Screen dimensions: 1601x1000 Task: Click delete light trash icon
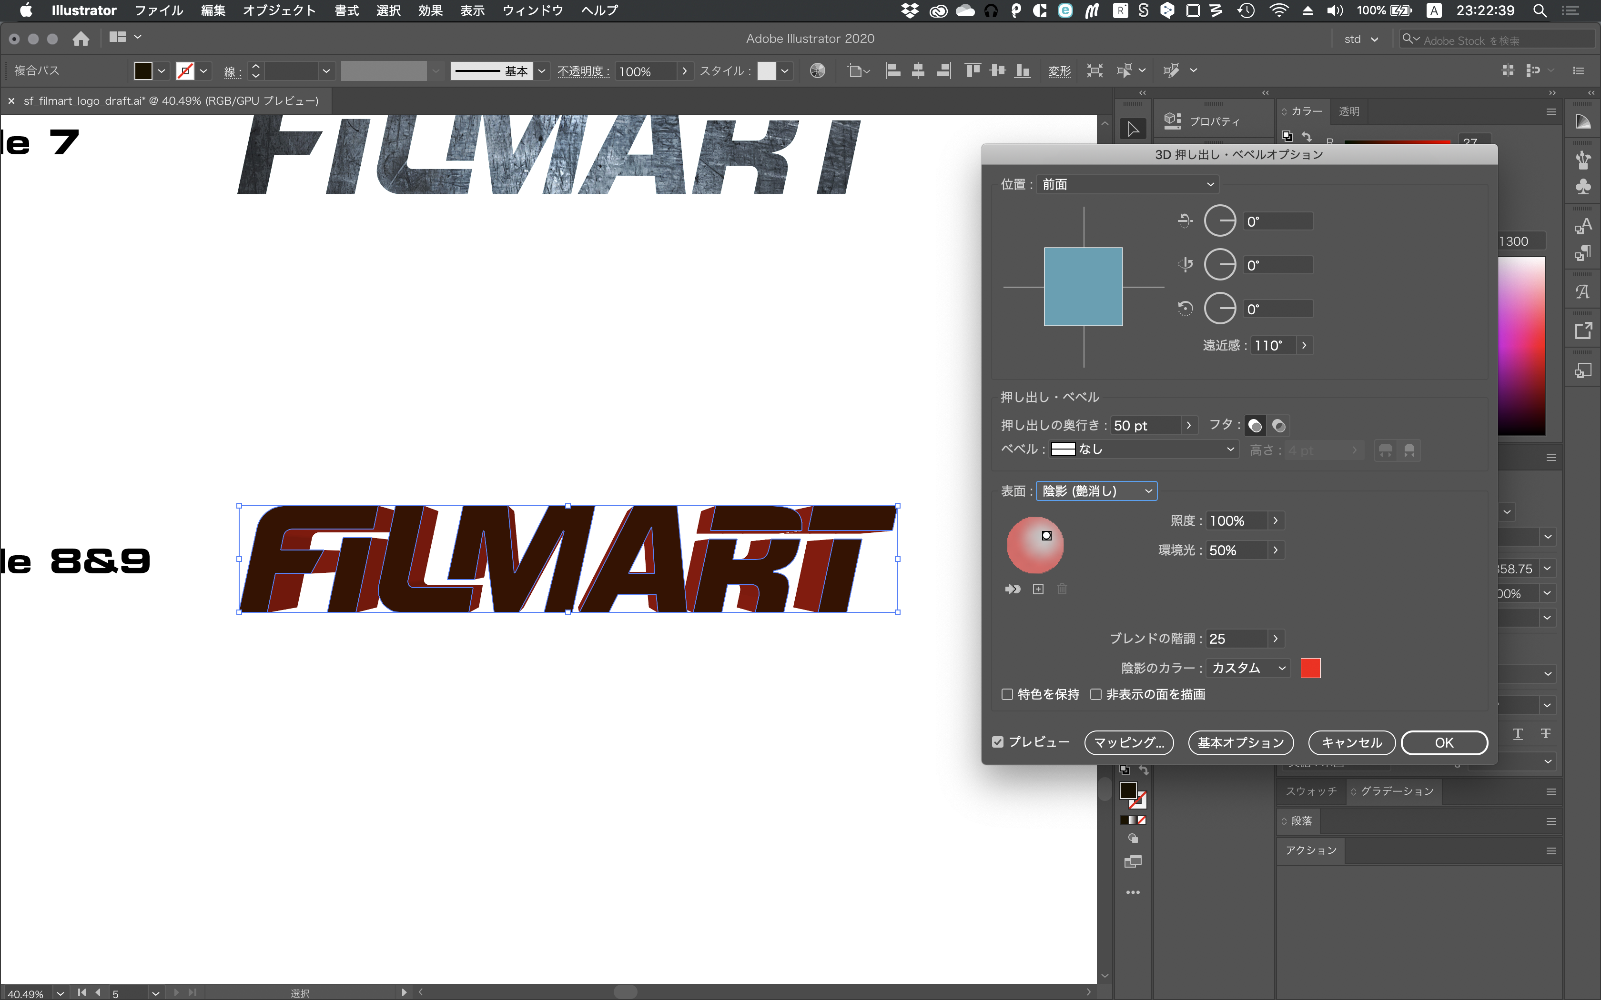[1062, 590]
